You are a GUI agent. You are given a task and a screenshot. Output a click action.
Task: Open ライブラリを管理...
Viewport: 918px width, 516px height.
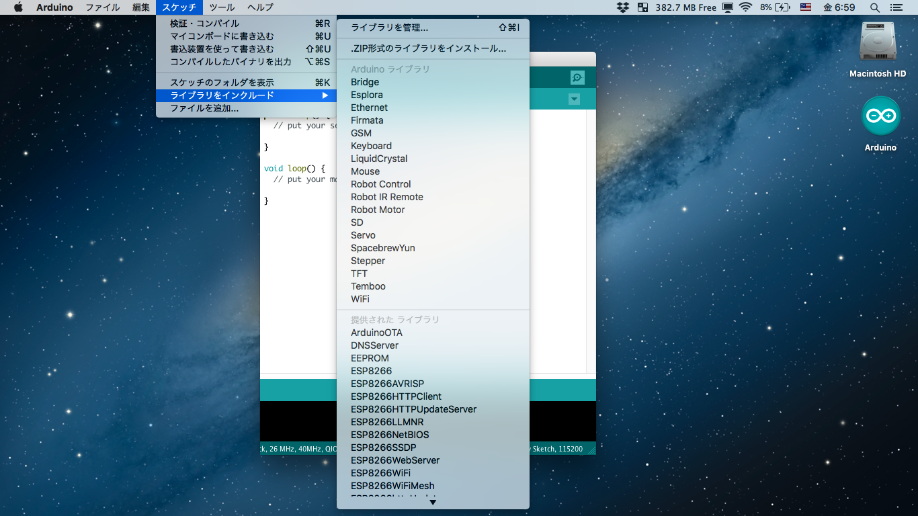point(433,28)
